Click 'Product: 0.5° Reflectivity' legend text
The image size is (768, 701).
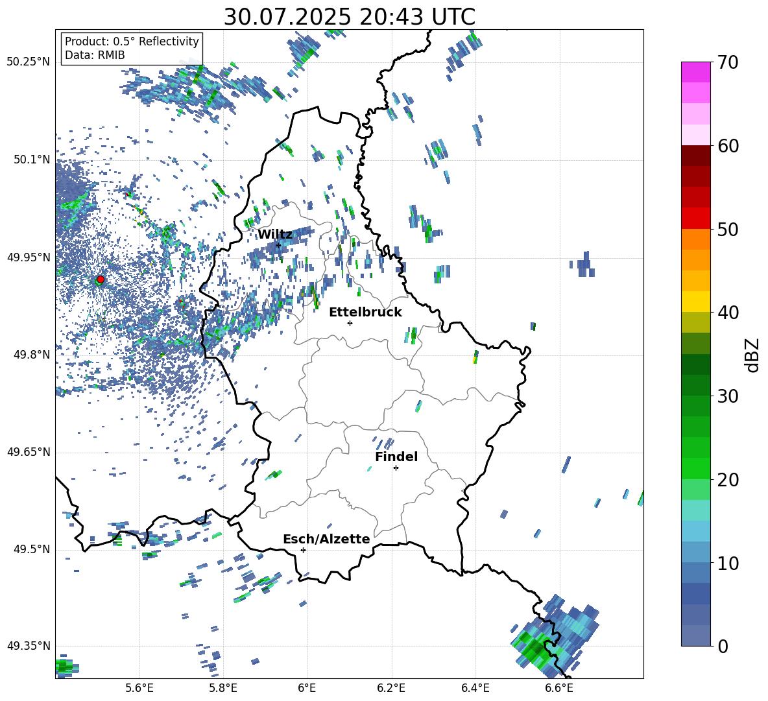[132, 42]
